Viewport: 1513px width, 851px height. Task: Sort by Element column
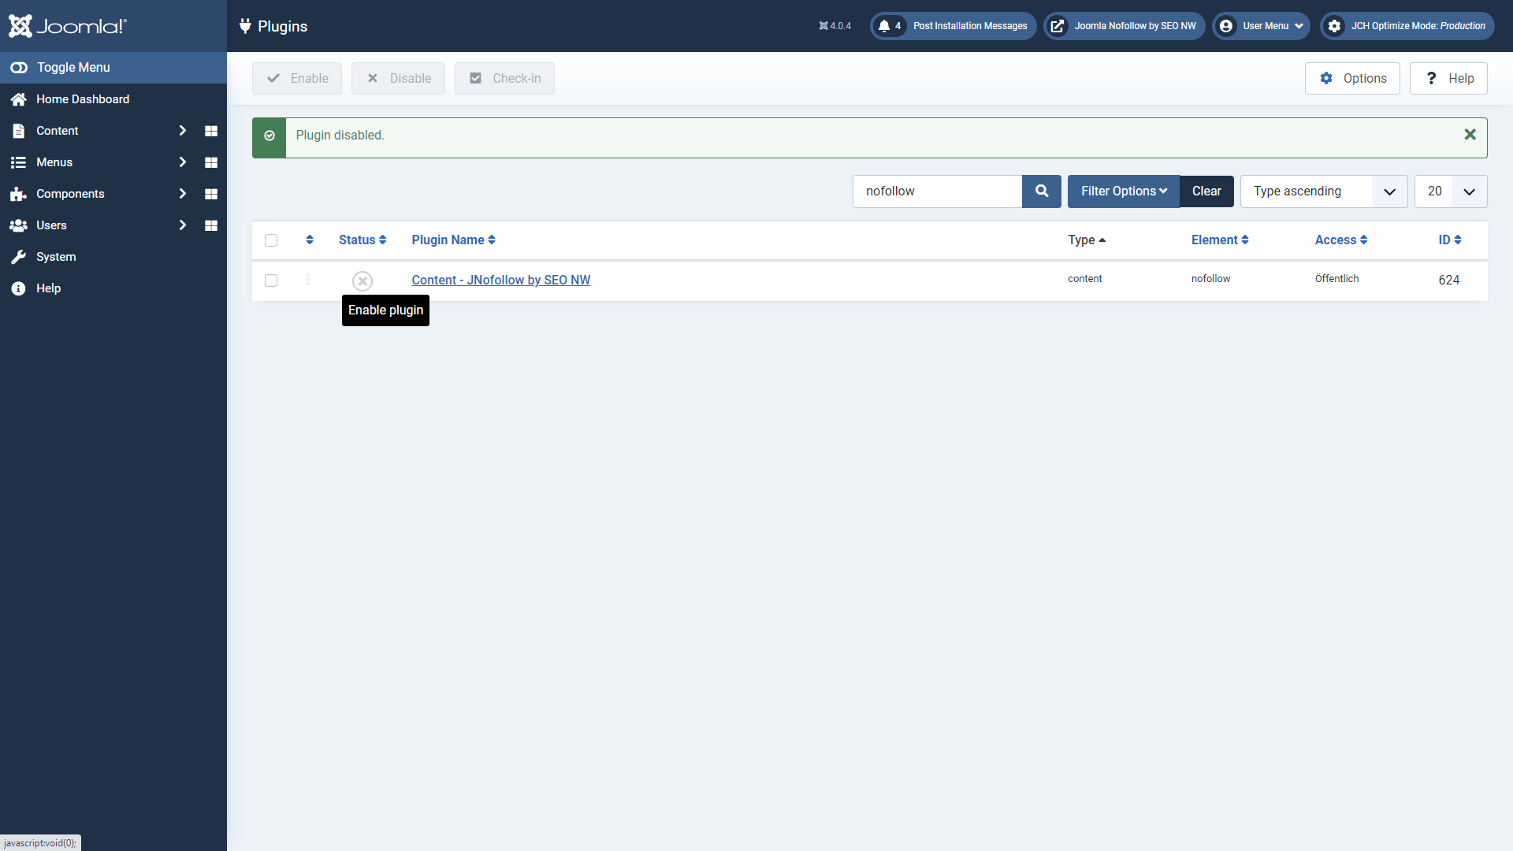[1220, 240]
